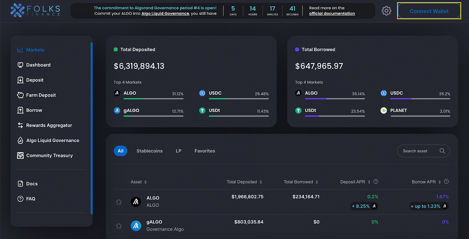Open Farm Deposit menu item
This screenshot has width=469, height=239.
(41, 95)
